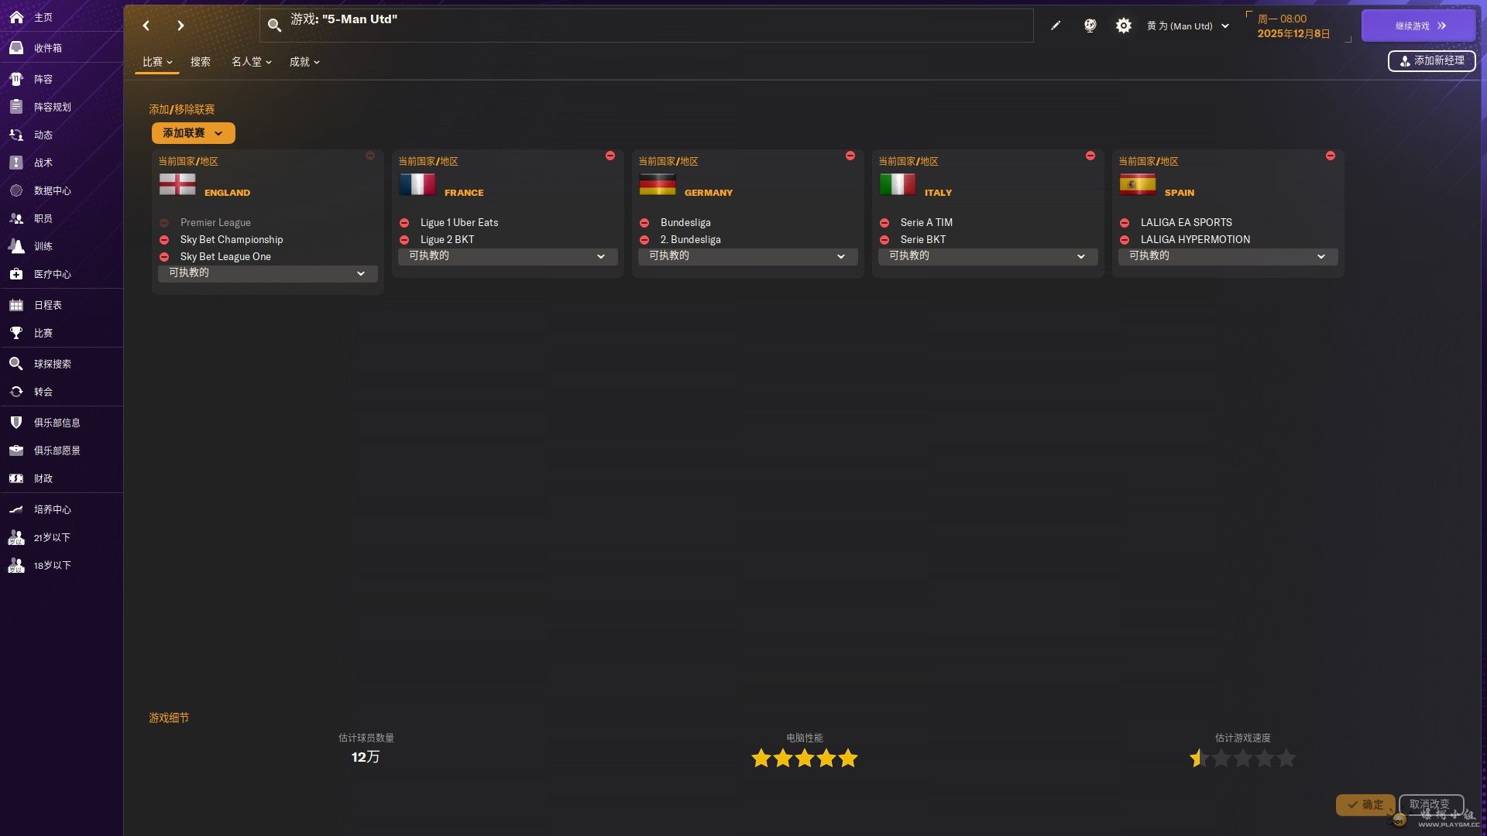Open 财政 finances icon
Screen dimensions: 1487x836
[x=16, y=478]
